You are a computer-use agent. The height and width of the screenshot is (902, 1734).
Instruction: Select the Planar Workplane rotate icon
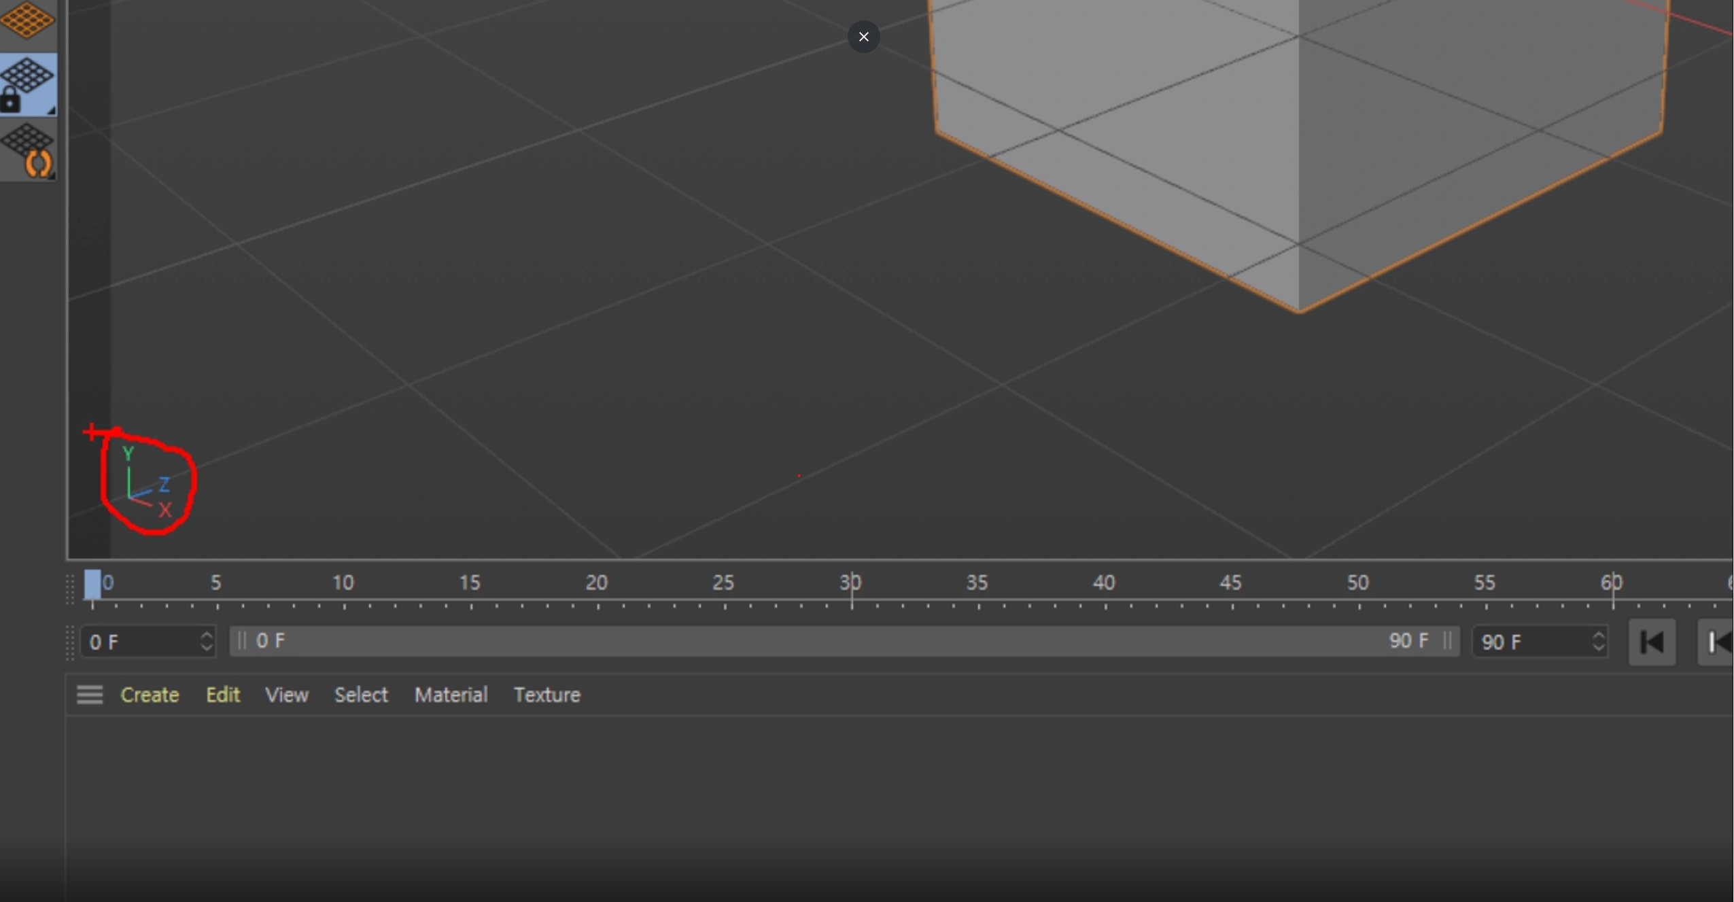29,151
